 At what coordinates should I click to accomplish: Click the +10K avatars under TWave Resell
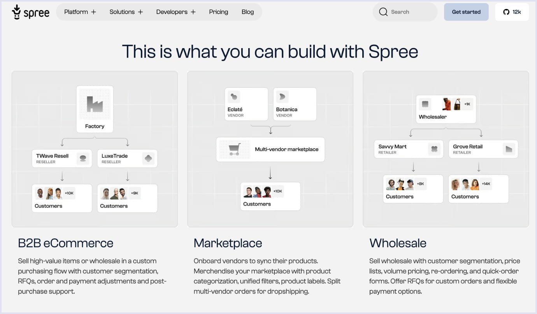click(55, 193)
